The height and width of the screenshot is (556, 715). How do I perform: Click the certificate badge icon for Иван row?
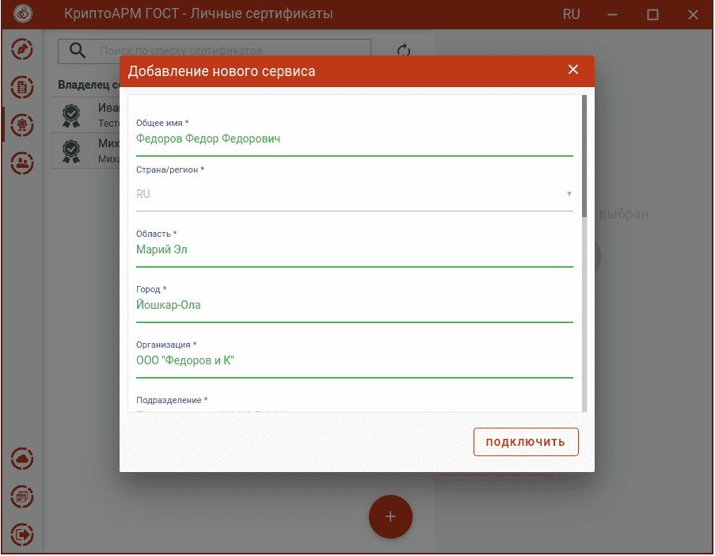[x=71, y=116]
